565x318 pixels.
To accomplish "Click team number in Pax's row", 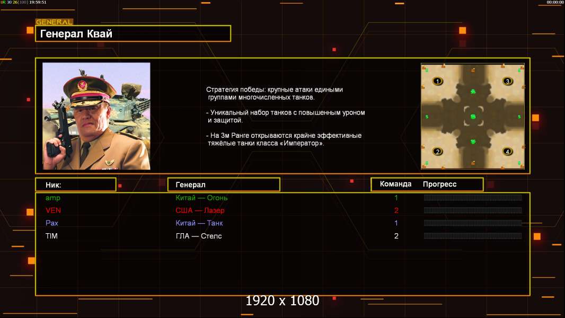I will click(396, 223).
